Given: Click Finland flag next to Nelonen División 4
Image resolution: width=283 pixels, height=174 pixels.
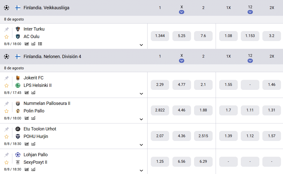Looking at the screenshot, I should tap(18, 57).
